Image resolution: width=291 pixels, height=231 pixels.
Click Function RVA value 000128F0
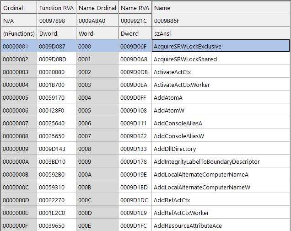(x=56, y=110)
